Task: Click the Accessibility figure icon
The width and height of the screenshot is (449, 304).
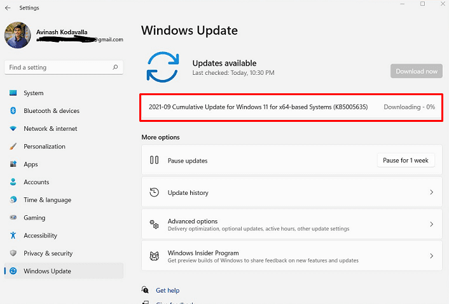Action: (13, 235)
